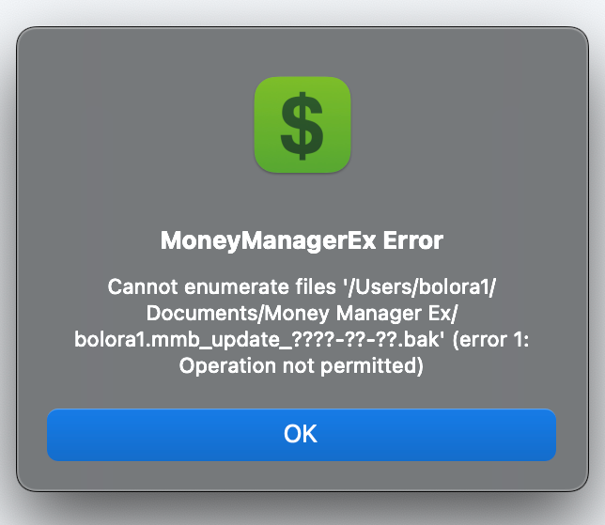Image resolution: width=605 pixels, height=525 pixels.
Task: Click the dollar sign in the icon
Action: (302, 126)
